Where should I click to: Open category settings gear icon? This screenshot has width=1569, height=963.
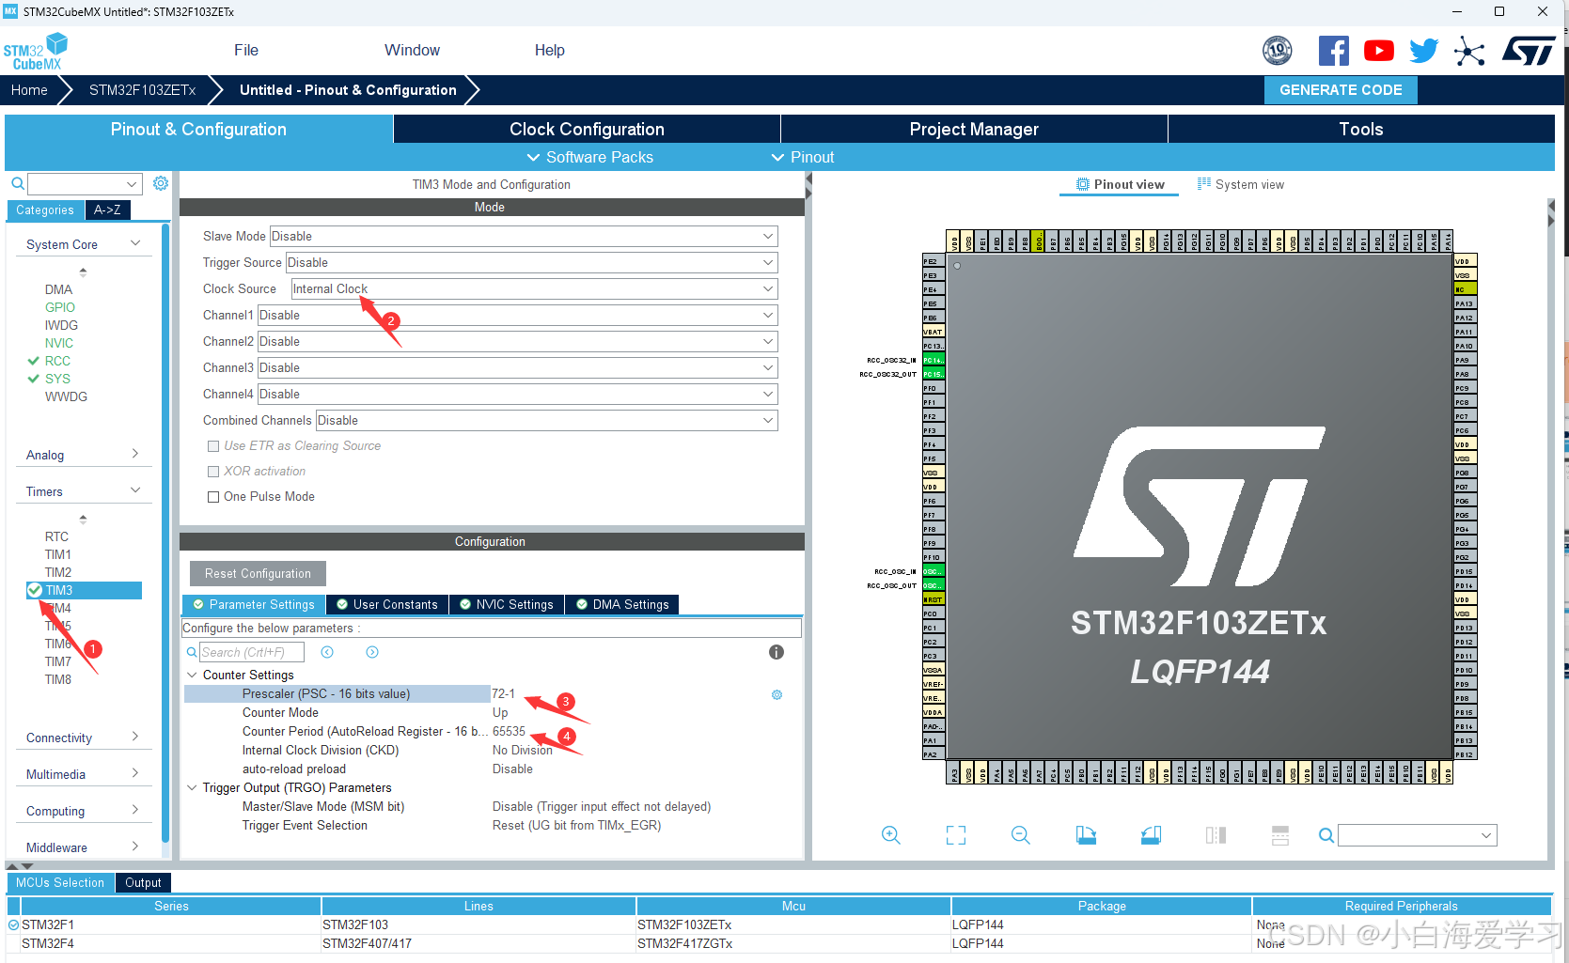pyautogui.click(x=161, y=183)
